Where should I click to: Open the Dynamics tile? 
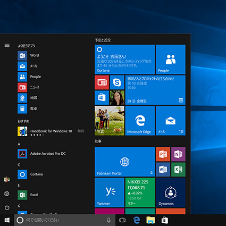171,192
